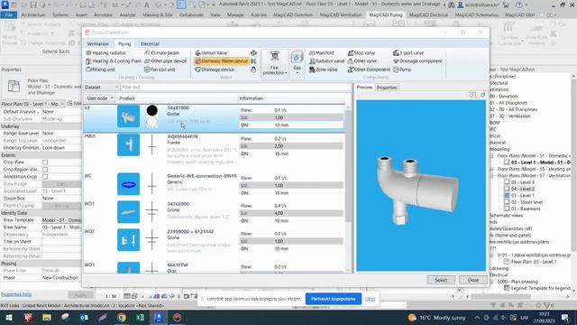The image size is (577, 325).
Task: Choose Heating & Cooling Plant
Action: coord(114,61)
